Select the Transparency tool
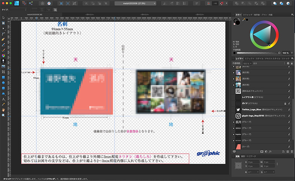Viewport: 295px width, 181px height. pyautogui.click(x=3, y=61)
